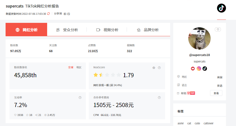Click the VIP badge next to 邮箱

click(191, 93)
